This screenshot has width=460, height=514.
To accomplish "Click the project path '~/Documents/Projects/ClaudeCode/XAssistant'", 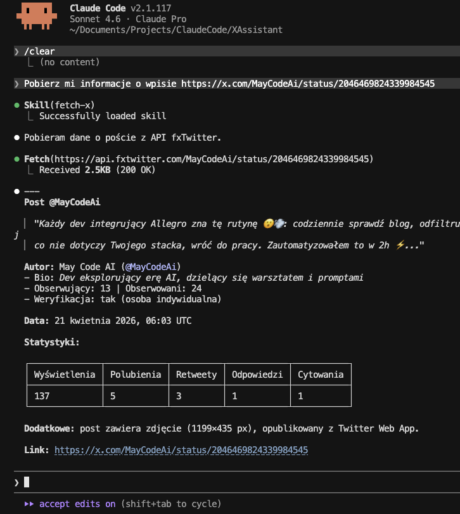I will [176, 30].
